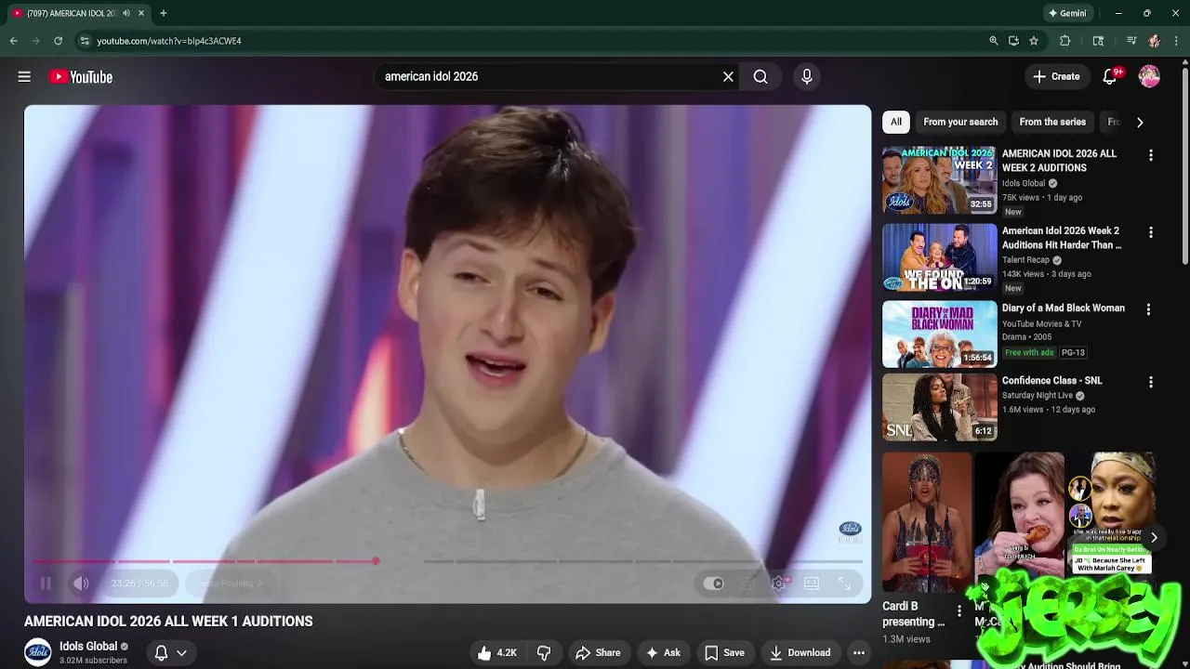Open Talent Recap 1:20:59 video thumbnail

click(939, 257)
